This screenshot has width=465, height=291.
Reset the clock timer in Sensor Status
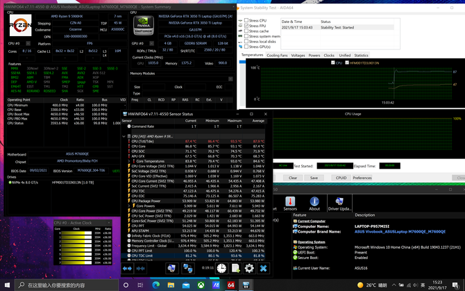(x=221, y=269)
